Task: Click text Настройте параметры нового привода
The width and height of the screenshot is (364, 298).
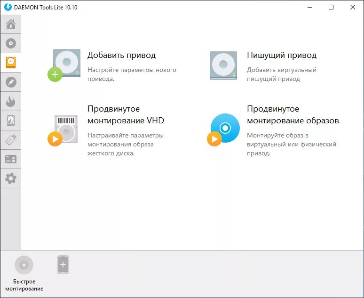Action: (132, 74)
